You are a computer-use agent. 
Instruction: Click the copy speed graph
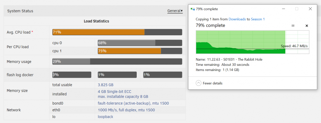[x=252, y=42]
